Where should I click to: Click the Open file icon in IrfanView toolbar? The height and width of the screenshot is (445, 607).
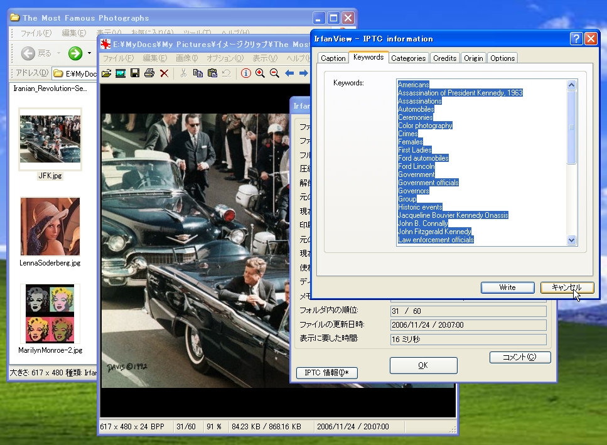click(107, 73)
